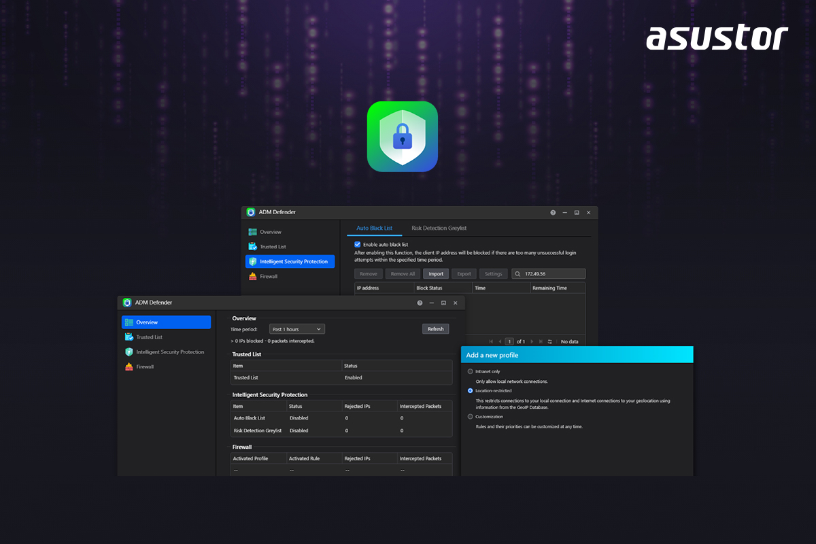Expand the Past 1 hours time period dropdown

click(297, 329)
